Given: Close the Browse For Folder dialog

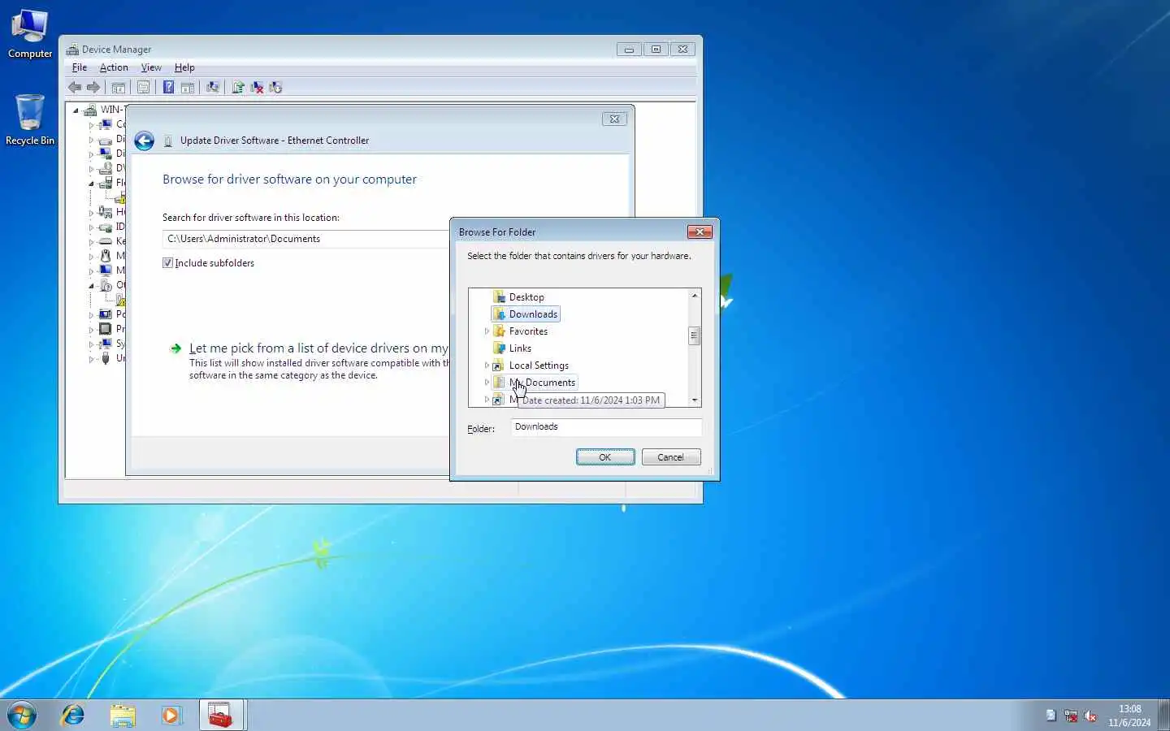Looking at the screenshot, I should pos(700,232).
